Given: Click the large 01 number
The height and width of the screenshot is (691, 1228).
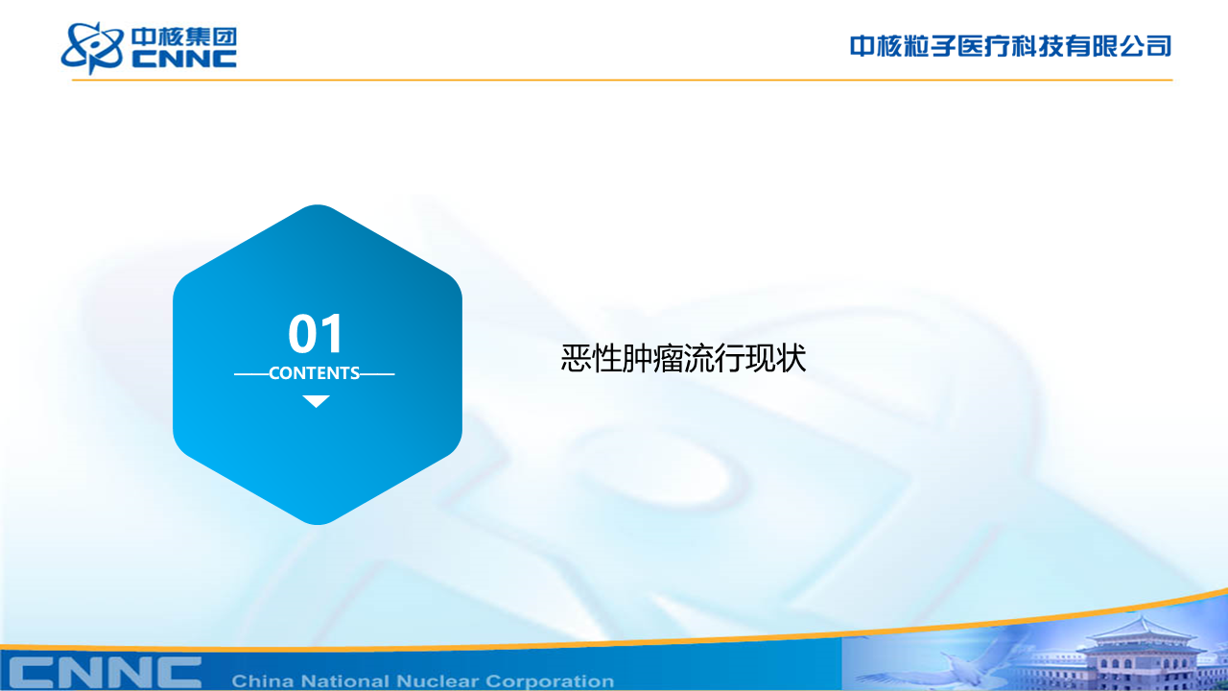Looking at the screenshot, I should 316,335.
